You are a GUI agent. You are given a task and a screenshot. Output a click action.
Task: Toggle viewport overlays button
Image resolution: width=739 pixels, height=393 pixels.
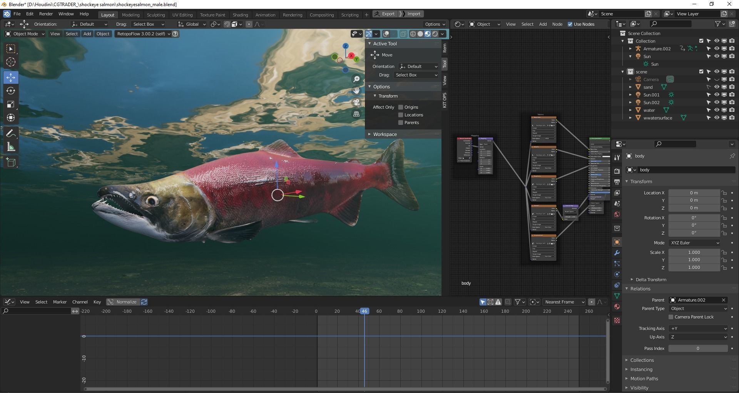[386, 34]
